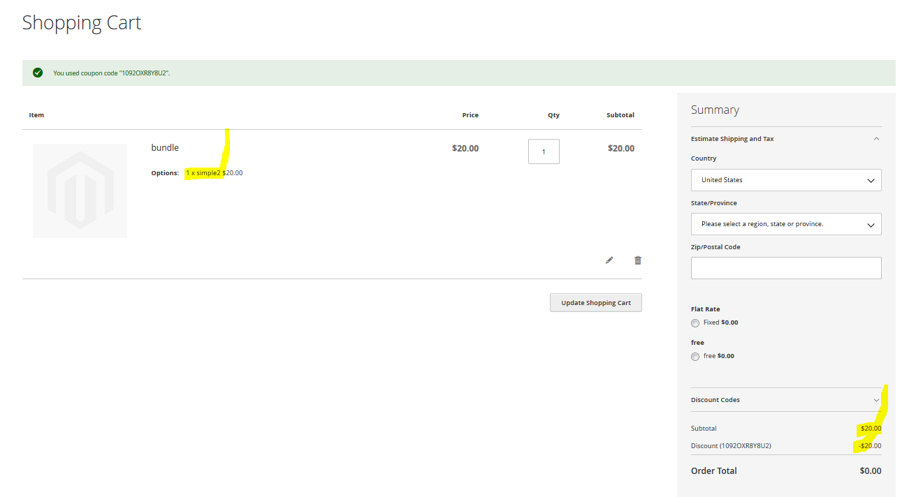Screen dimensions: 923x497
Task: Click the Zip/Postal Code field label
Action: (715, 247)
